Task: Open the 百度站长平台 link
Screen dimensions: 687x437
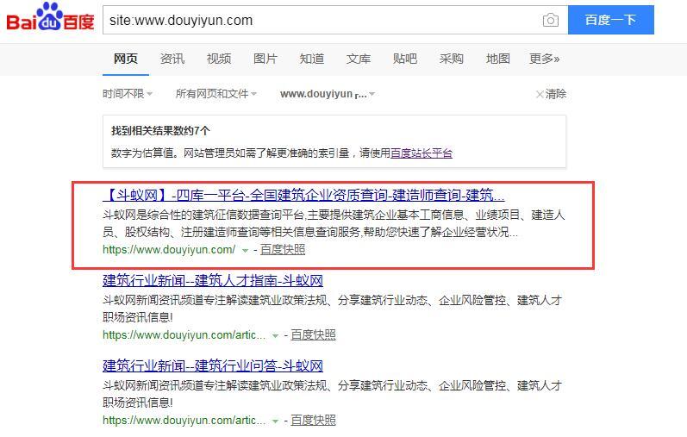Action: click(421, 153)
